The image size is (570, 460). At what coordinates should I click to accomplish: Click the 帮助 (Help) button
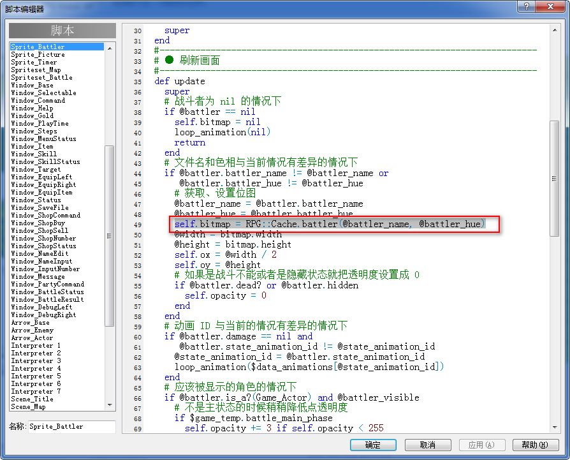[535, 445]
